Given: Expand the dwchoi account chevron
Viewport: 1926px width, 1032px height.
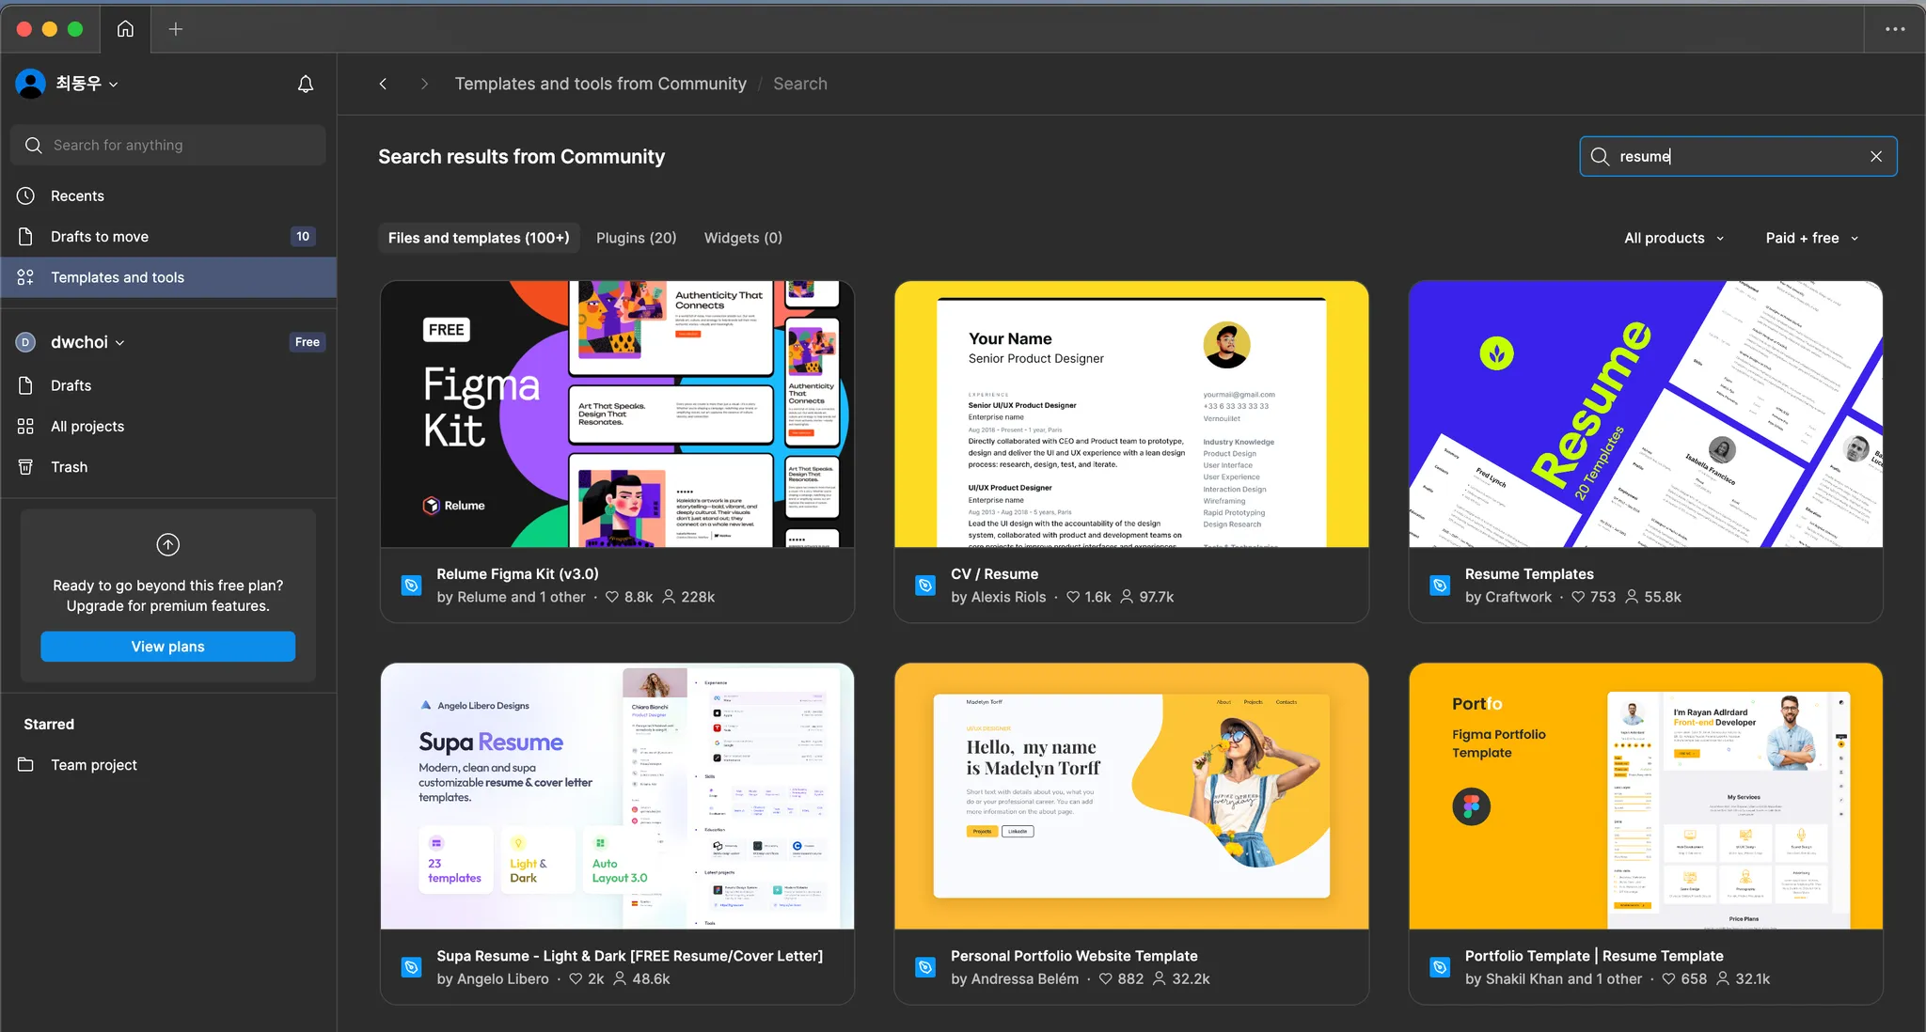Looking at the screenshot, I should (121, 342).
